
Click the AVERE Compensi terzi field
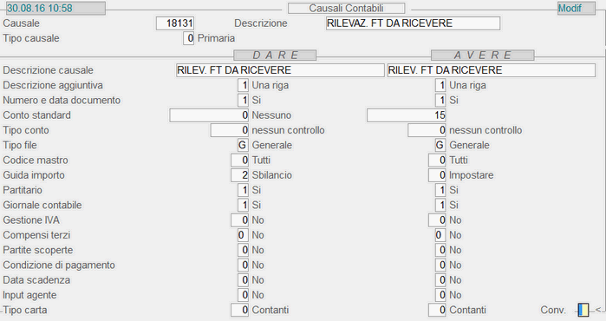point(440,235)
